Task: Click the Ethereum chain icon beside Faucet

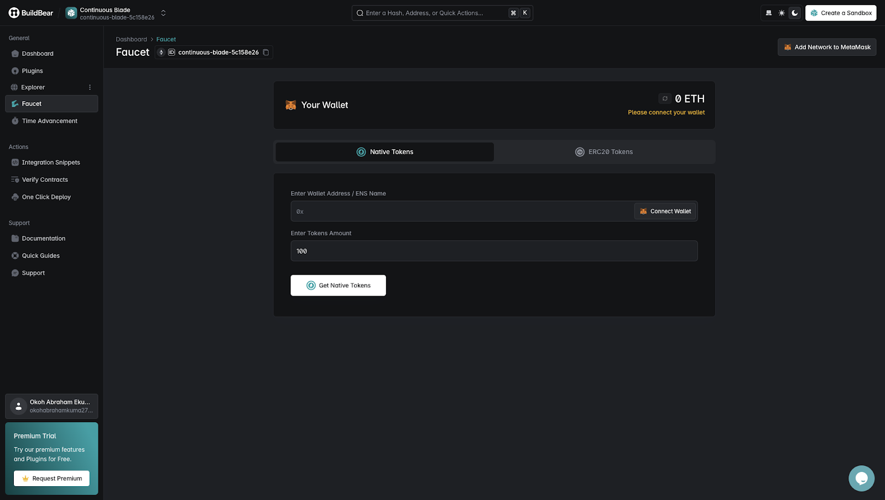Action: click(162, 52)
